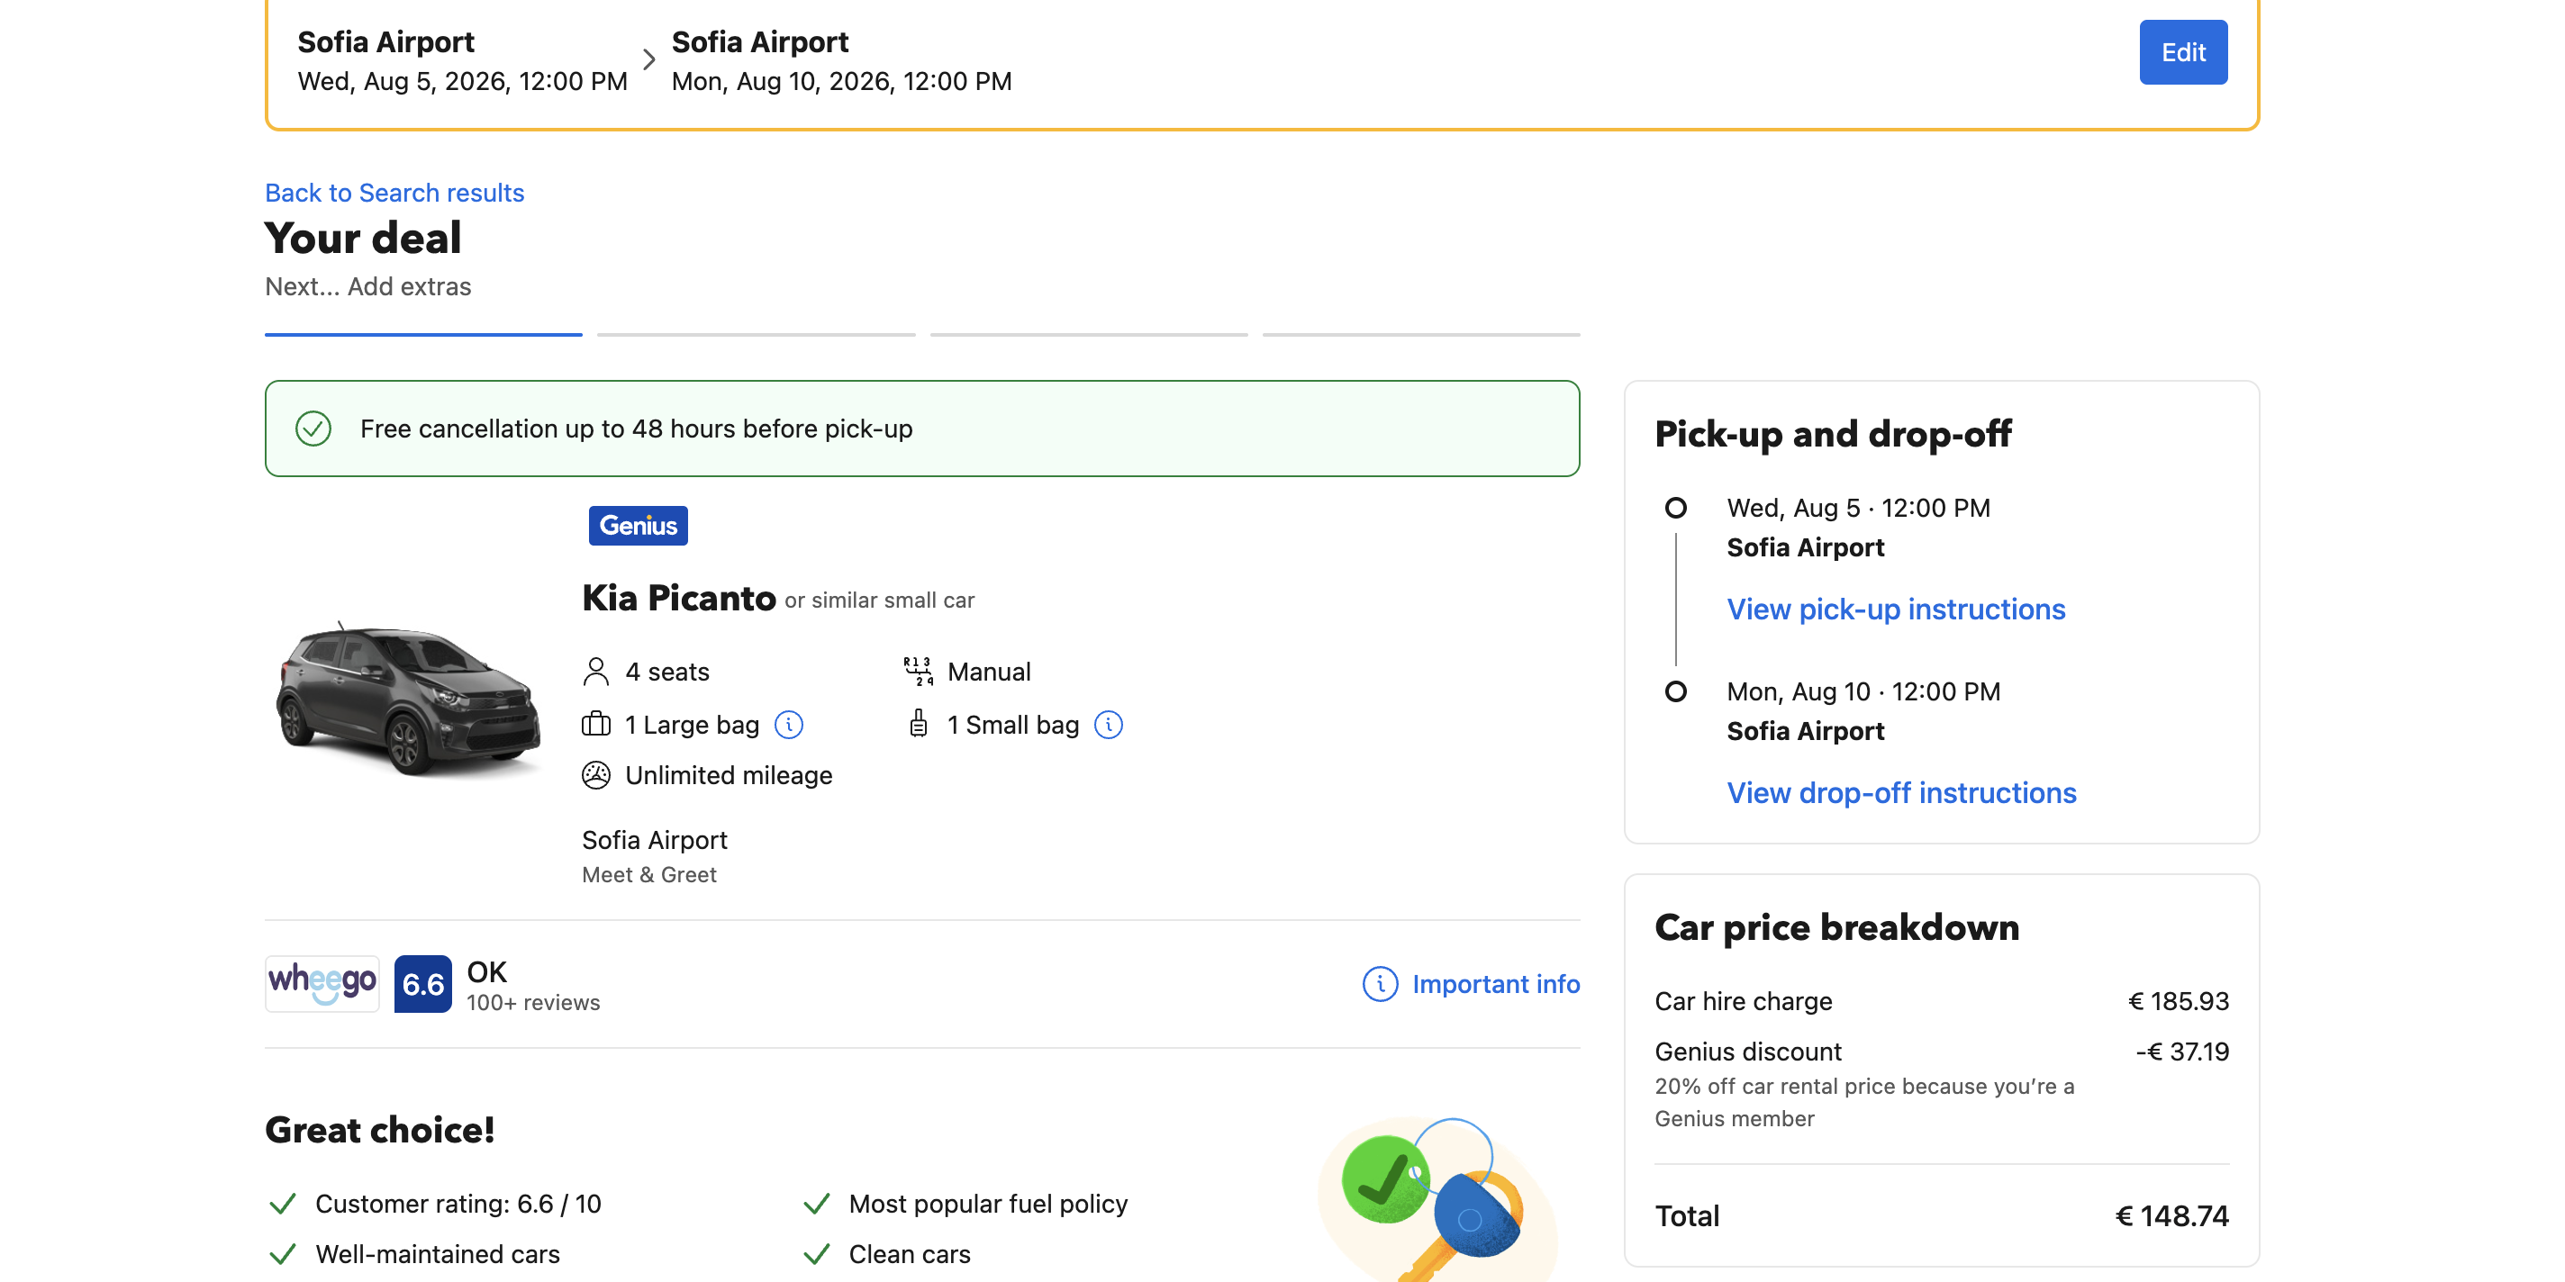This screenshot has height=1282, width=2565.
Task: Click the '100+ reviews' text
Action: [x=534, y=1002]
